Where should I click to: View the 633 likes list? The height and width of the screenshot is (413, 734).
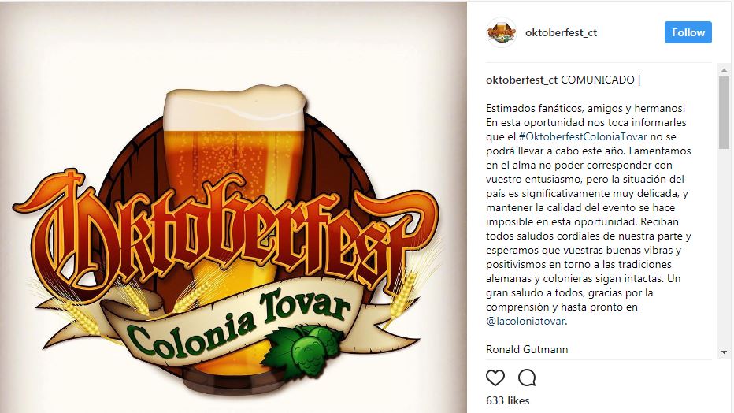[x=507, y=401]
